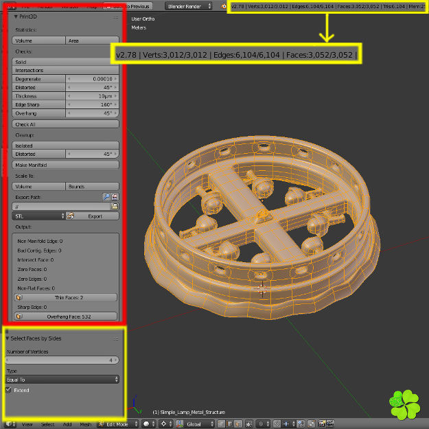The image size is (429, 429).
Task: Click the Simple_Lamp_Metal_Structure lamp model
Action: pos(262,227)
